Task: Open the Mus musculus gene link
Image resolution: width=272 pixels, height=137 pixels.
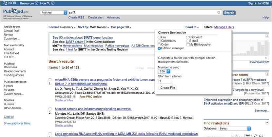Action: (x=93, y=46)
